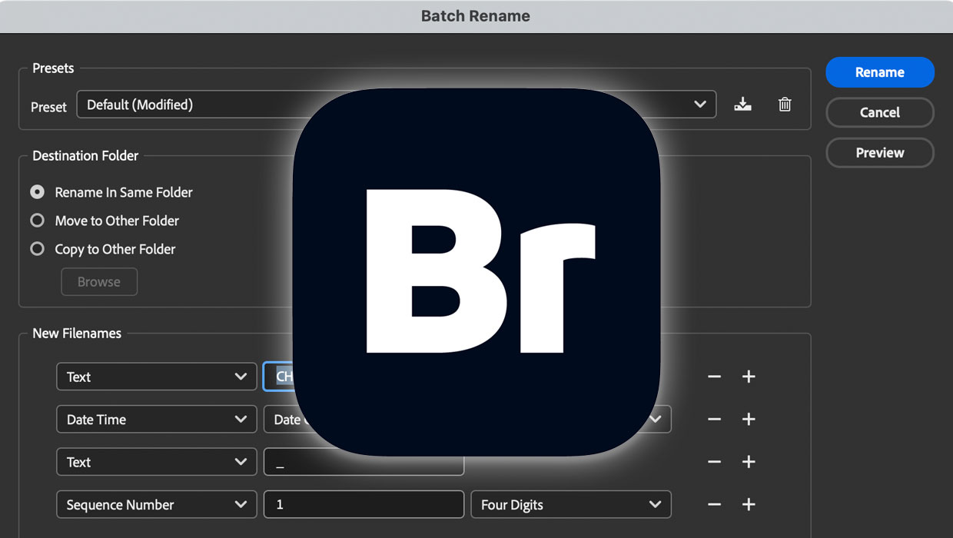
Task: Click the Preview button
Action: (x=880, y=152)
